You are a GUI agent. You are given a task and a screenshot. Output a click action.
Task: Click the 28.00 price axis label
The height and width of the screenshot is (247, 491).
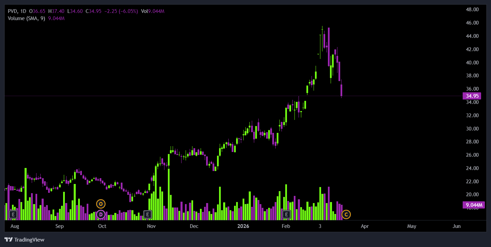[472, 142]
